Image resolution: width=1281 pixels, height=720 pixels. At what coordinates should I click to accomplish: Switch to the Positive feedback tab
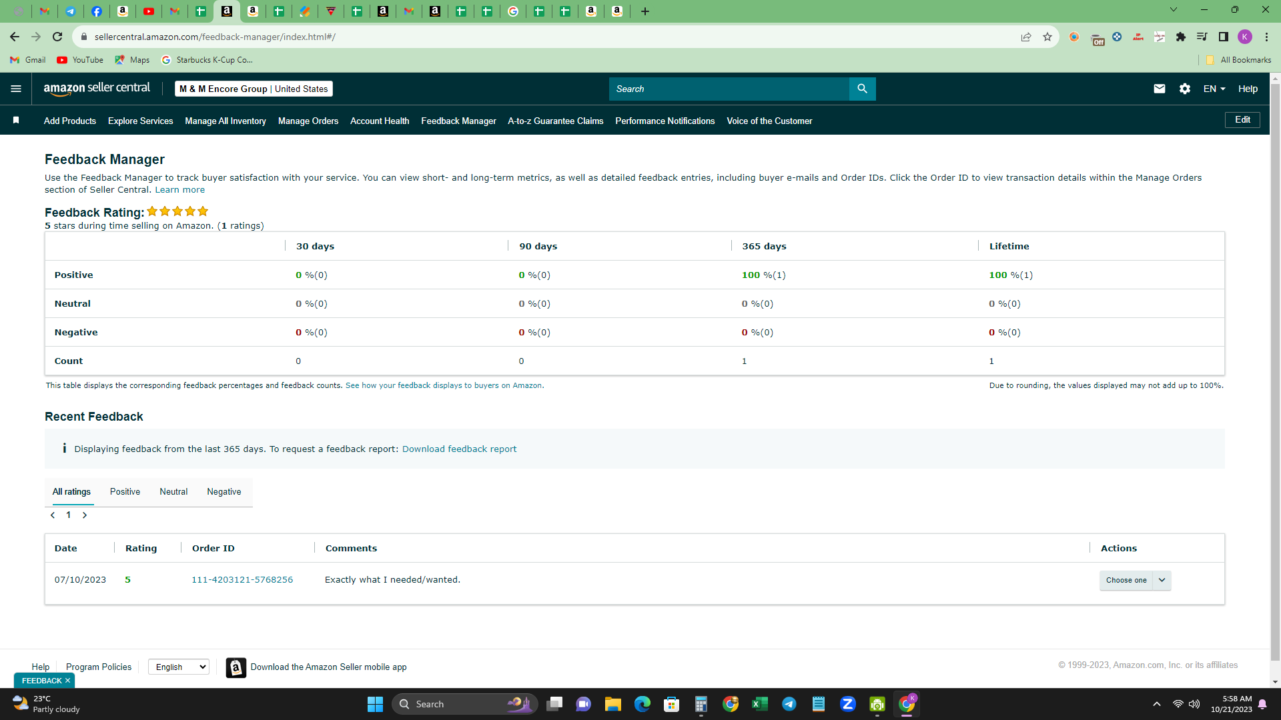coord(125,492)
